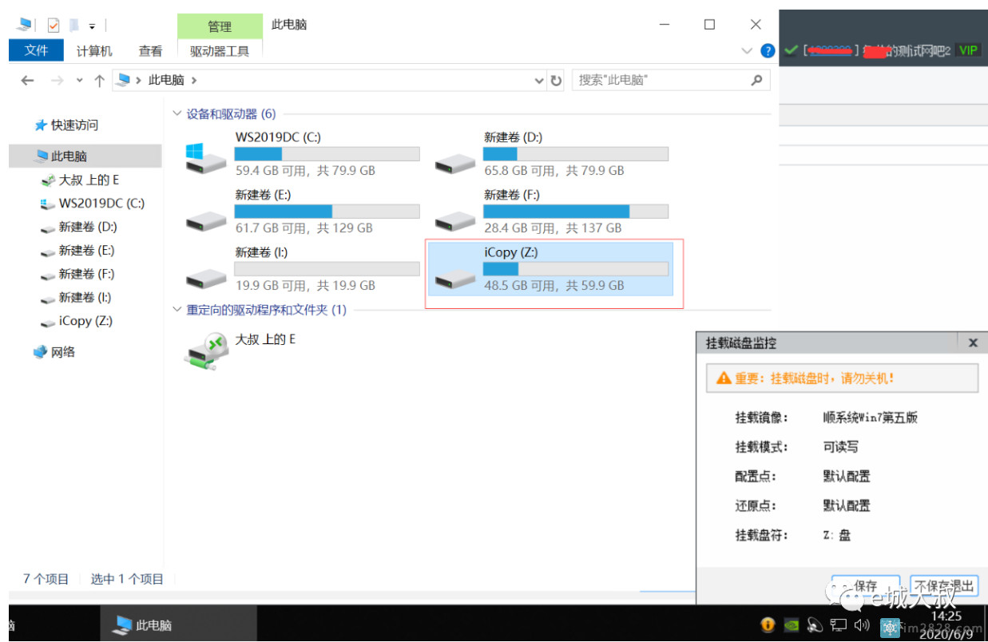Click the 搜索"此电脑" search field
The width and height of the screenshot is (988, 642).
pyautogui.click(x=659, y=80)
